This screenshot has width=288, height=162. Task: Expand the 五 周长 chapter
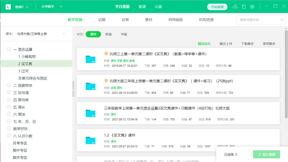point(9,107)
